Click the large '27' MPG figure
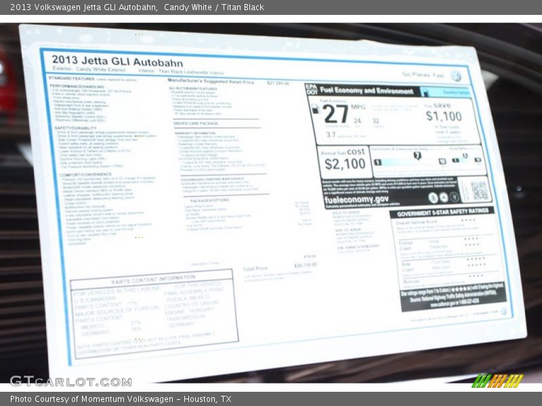The width and height of the screenshot is (542, 406). [335, 114]
